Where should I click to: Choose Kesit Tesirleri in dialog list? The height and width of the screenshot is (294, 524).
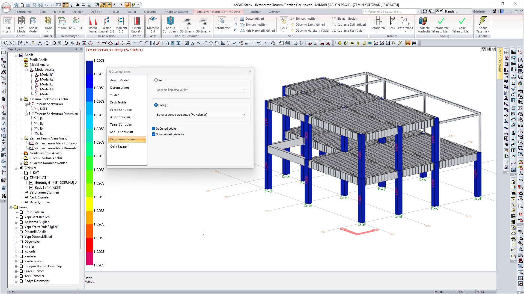119,102
